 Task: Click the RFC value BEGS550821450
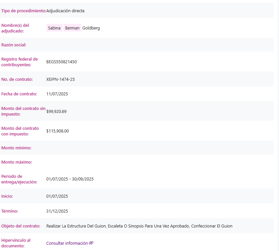tap(62, 62)
